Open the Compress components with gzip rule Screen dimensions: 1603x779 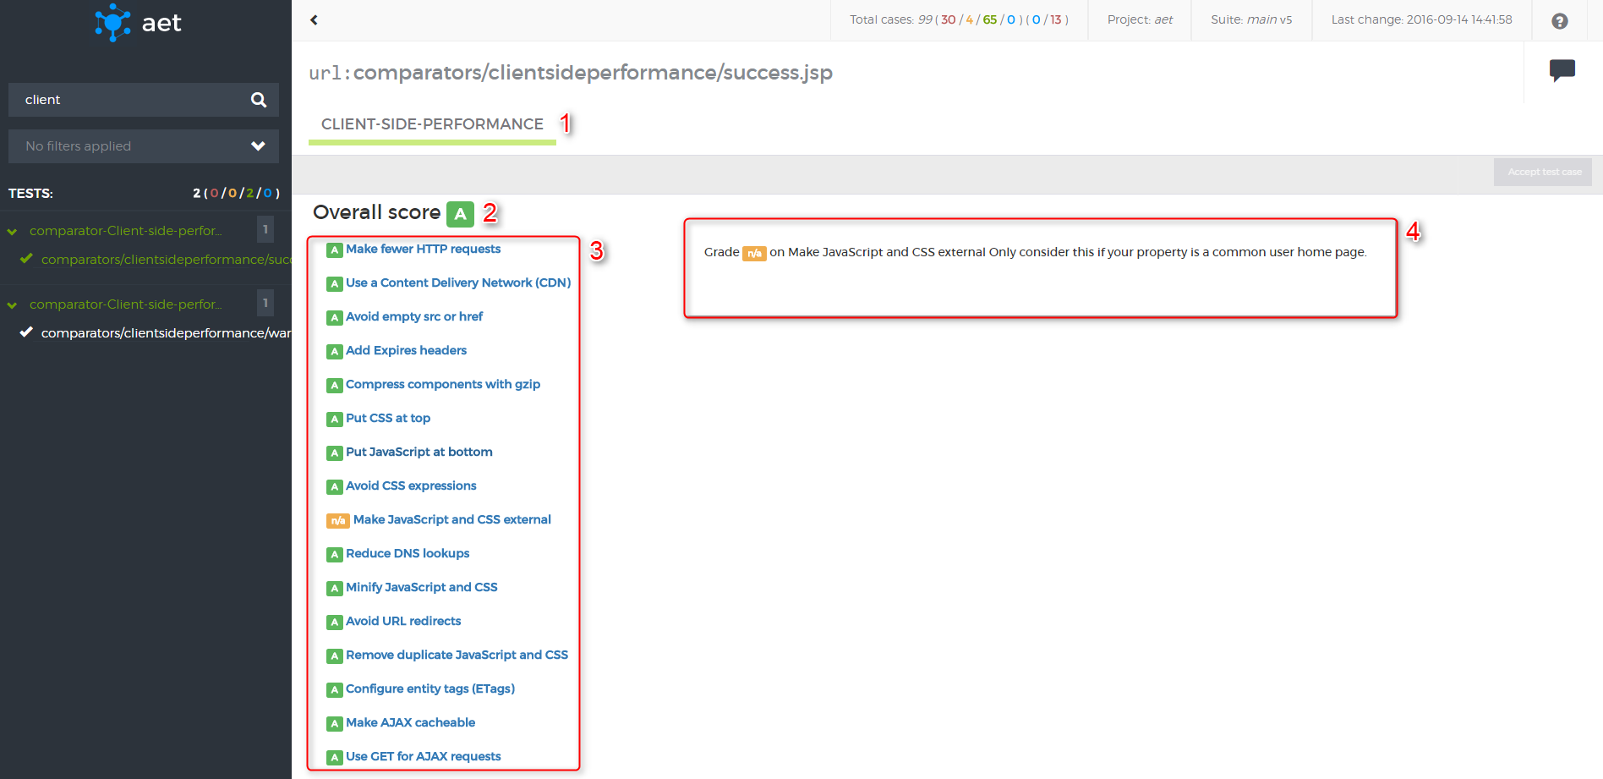pos(442,385)
